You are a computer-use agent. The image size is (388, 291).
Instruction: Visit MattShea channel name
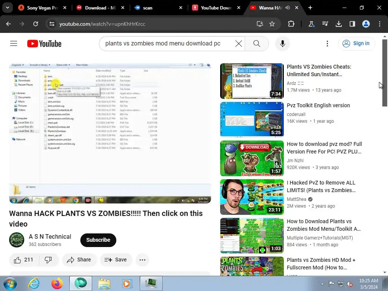(x=296, y=199)
